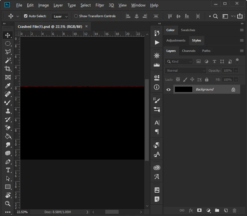Select the Clone Stamp tool

point(8,111)
